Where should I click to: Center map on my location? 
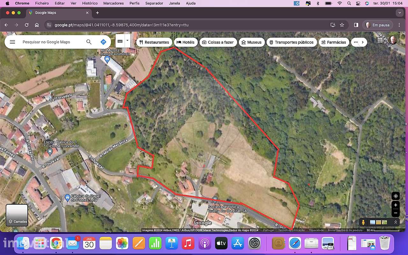396,196
